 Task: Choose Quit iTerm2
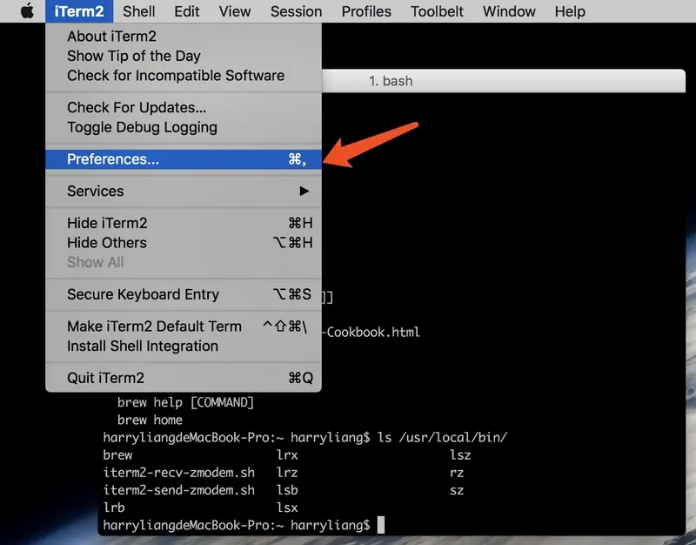tap(184, 378)
